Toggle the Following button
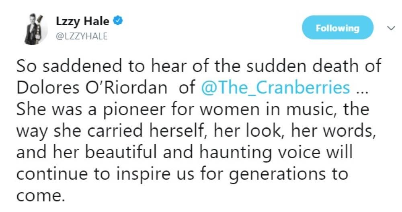402x212 pixels. pos(337,28)
